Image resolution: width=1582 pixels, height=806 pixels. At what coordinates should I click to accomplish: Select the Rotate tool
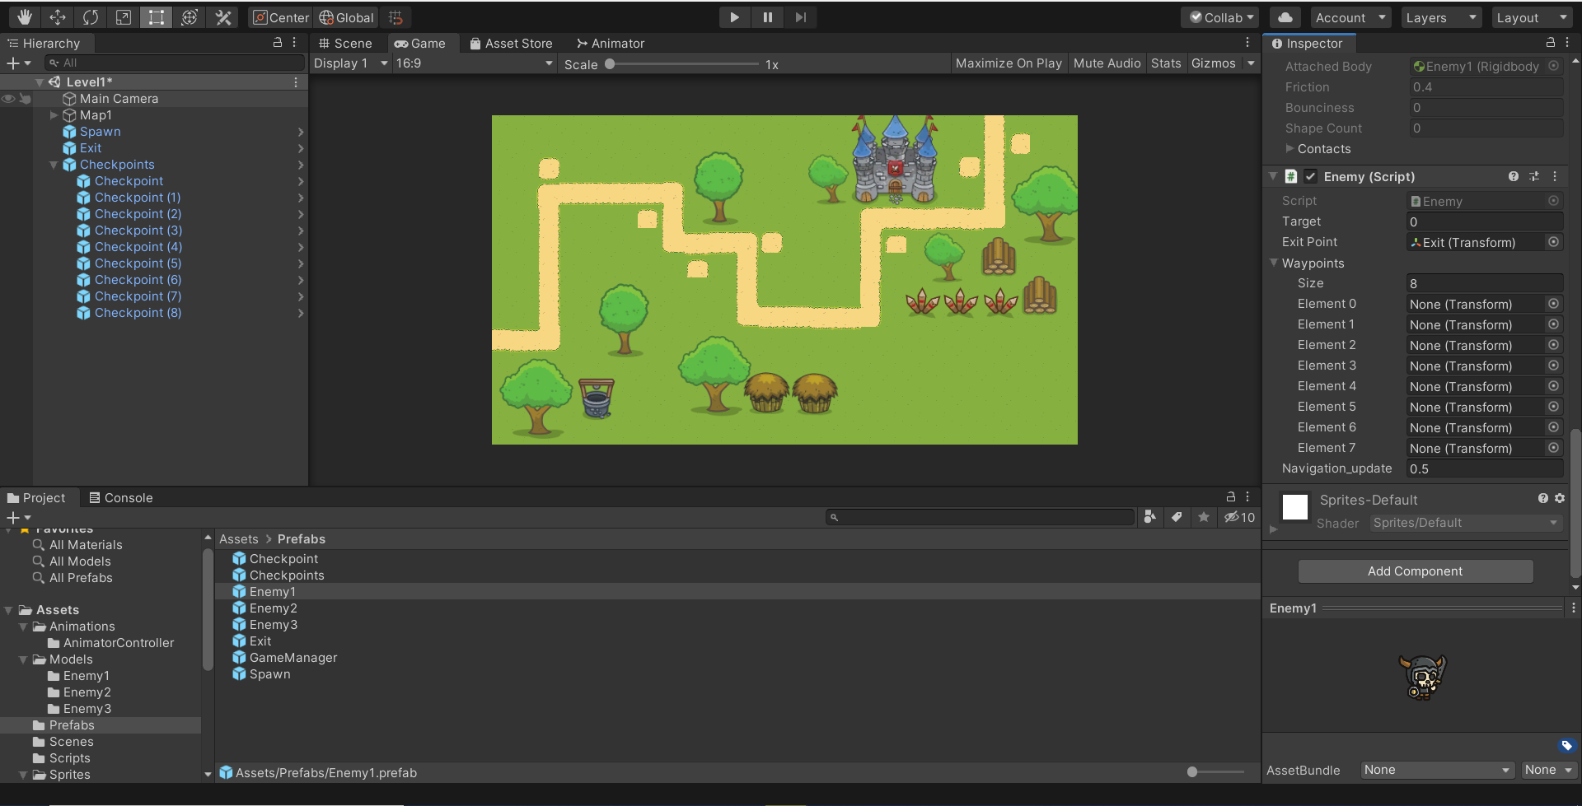click(91, 17)
